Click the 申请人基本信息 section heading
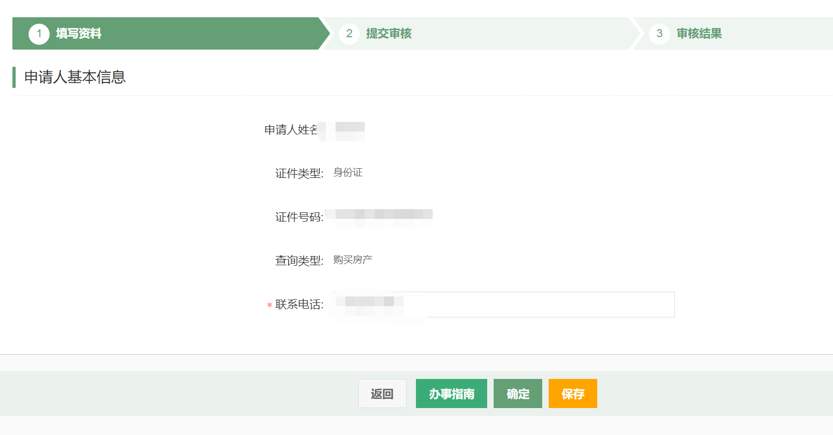 [x=75, y=77]
